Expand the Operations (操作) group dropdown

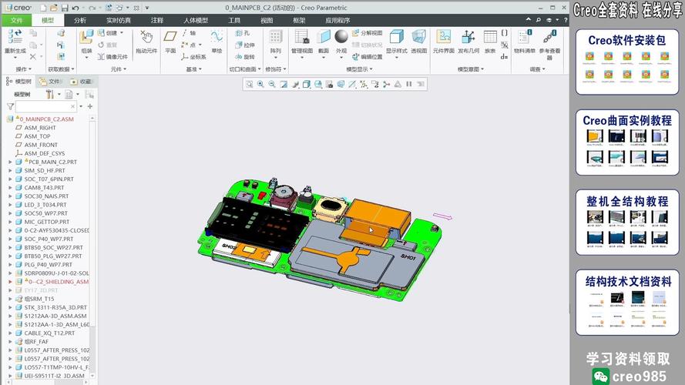click(x=24, y=69)
